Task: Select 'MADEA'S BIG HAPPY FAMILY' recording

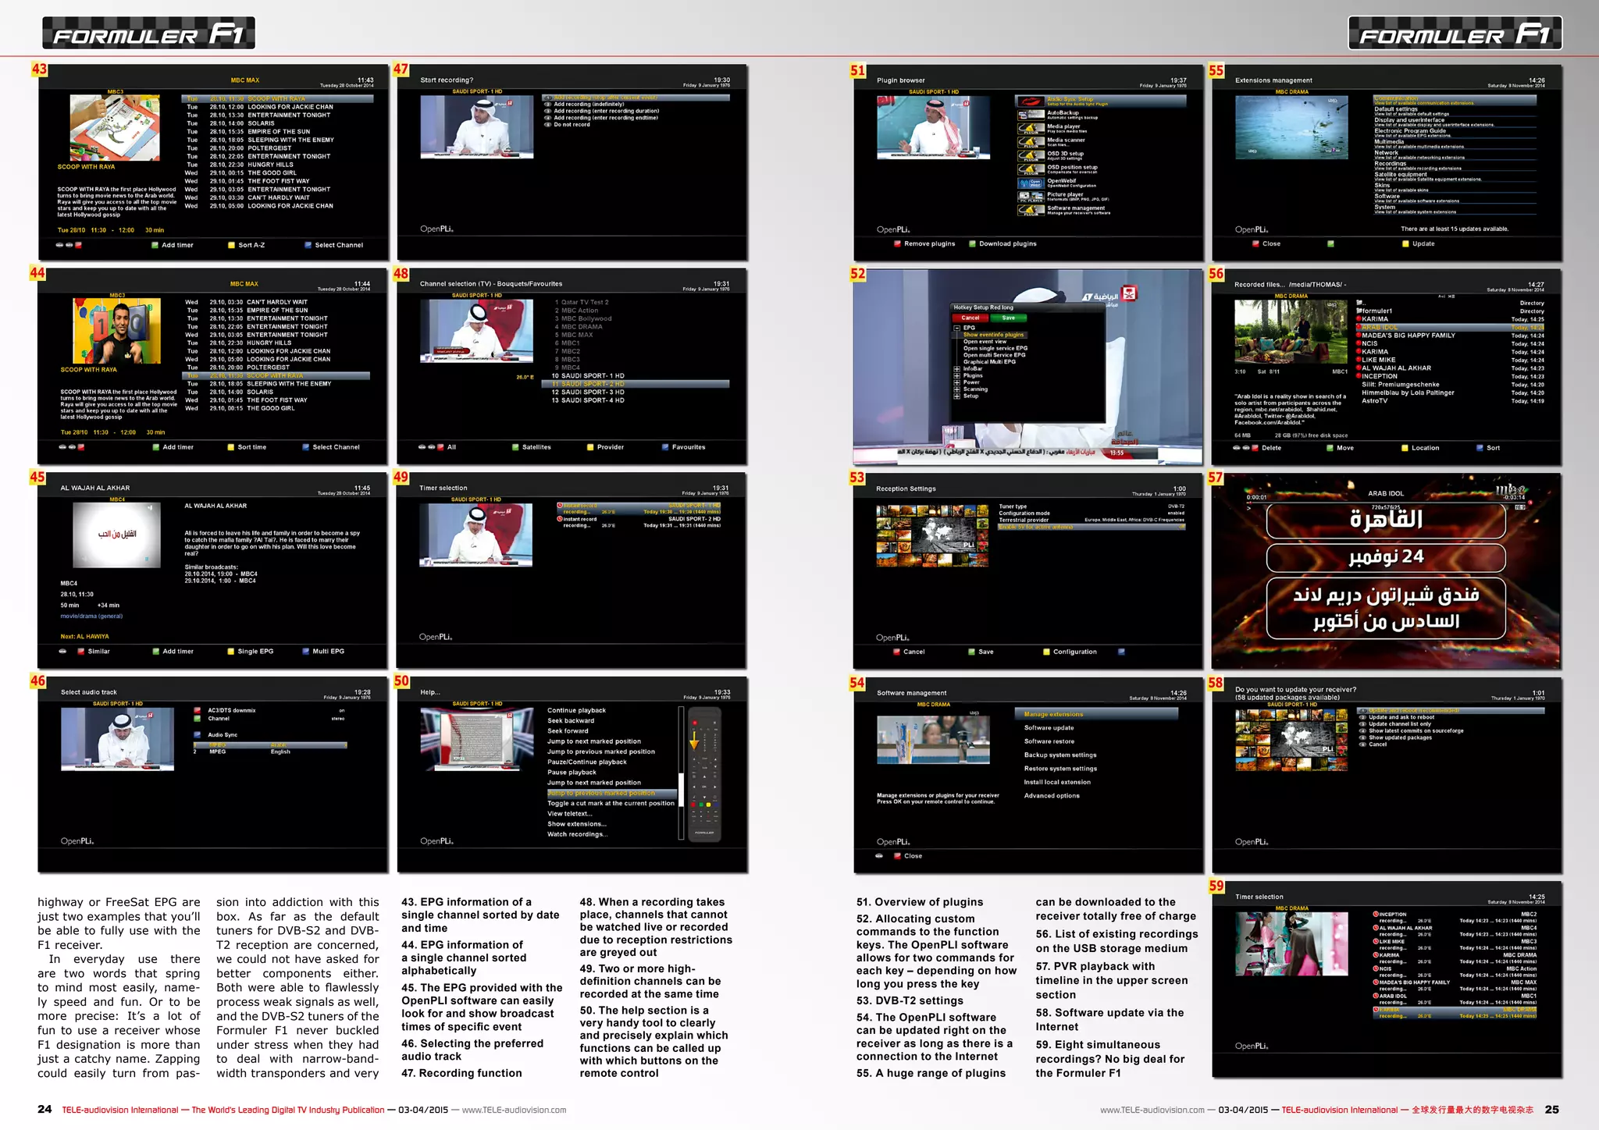Action: pyautogui.click(x=1450, y=336)
